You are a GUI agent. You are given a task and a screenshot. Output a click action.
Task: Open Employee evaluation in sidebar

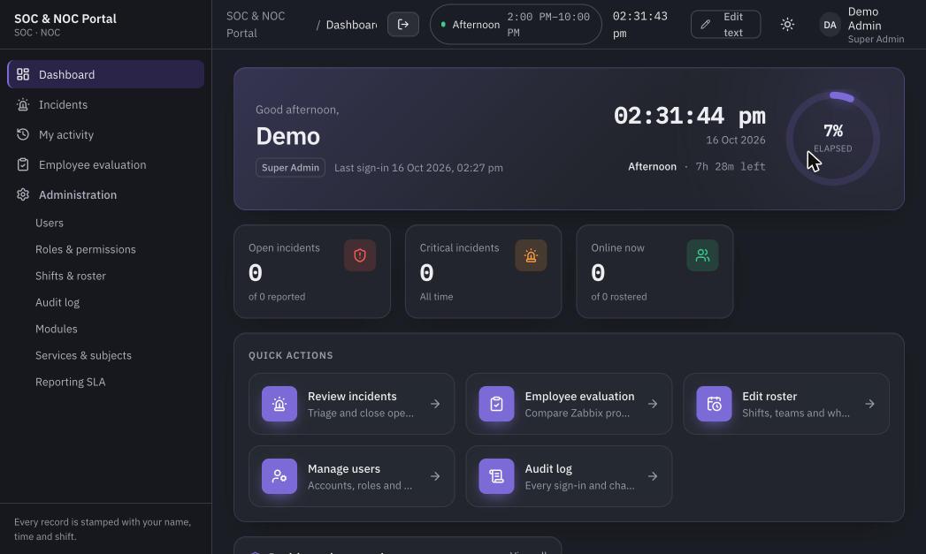106,164
